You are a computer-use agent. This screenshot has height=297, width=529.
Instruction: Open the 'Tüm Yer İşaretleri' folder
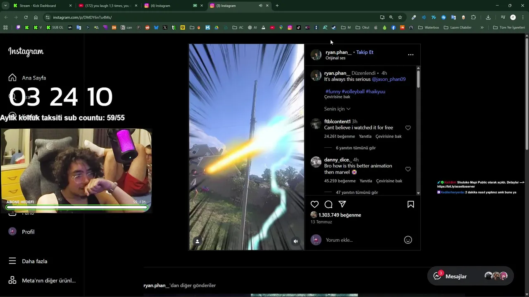(x=509, y=28)
